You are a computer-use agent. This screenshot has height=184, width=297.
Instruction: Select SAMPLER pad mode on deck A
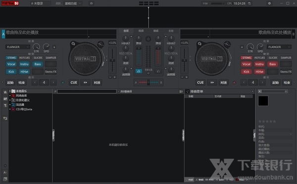[51, 58]
